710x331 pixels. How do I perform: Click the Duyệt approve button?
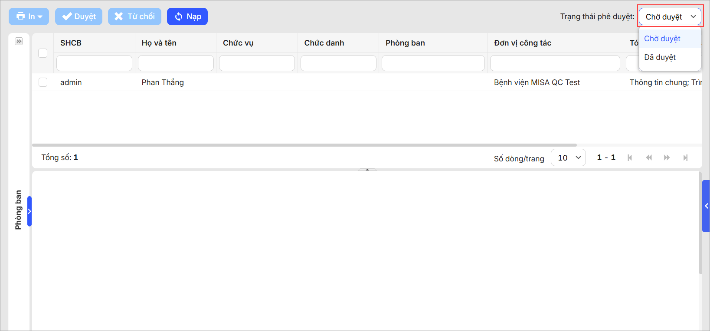pyautogui.click(x=79, y=16)
